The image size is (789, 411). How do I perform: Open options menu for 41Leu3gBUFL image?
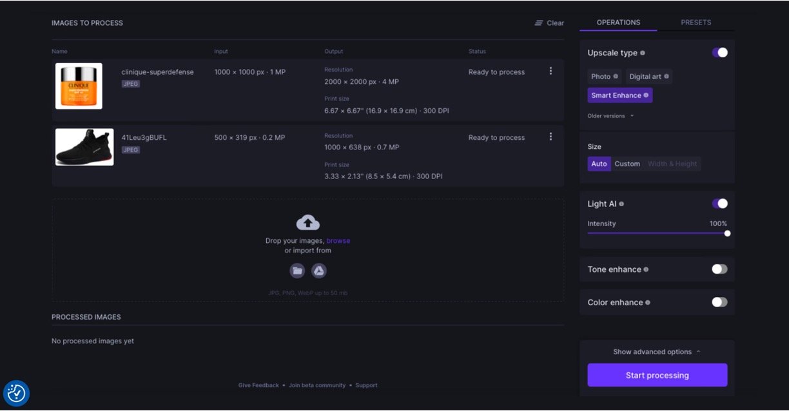550,137
